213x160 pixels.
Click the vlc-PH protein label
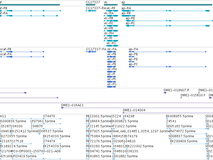[112, 69]
